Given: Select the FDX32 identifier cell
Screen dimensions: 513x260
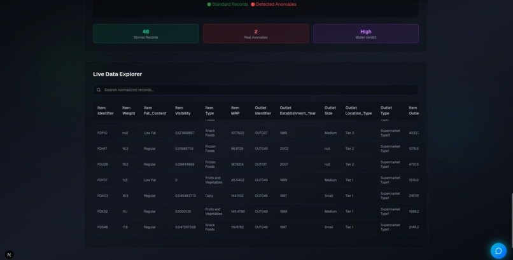Looking at the screenshot, I should (x=102, y=211).
